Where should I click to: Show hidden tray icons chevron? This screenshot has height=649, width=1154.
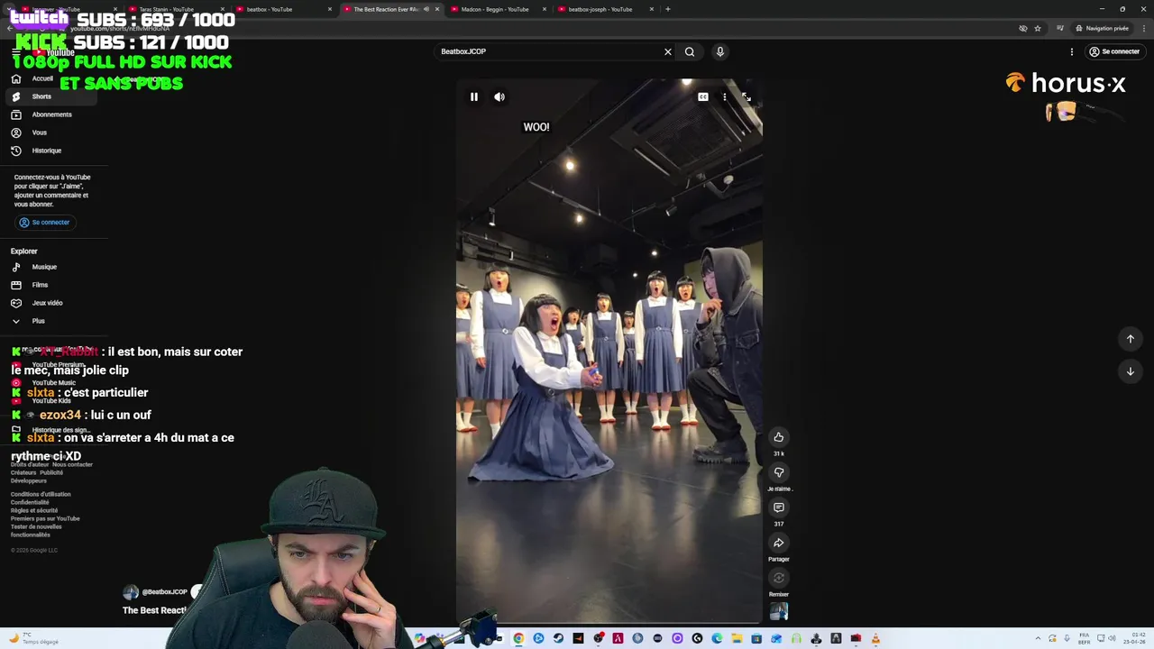(1037, 638)
